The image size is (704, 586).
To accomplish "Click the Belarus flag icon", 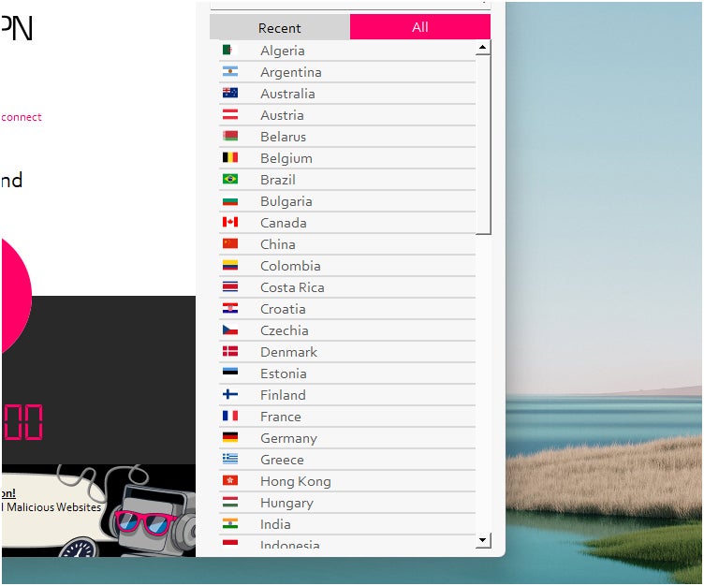I will pyautogui.click(x=230, y=136).
